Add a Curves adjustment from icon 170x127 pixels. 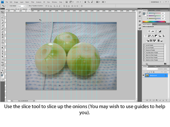point(156,31)
